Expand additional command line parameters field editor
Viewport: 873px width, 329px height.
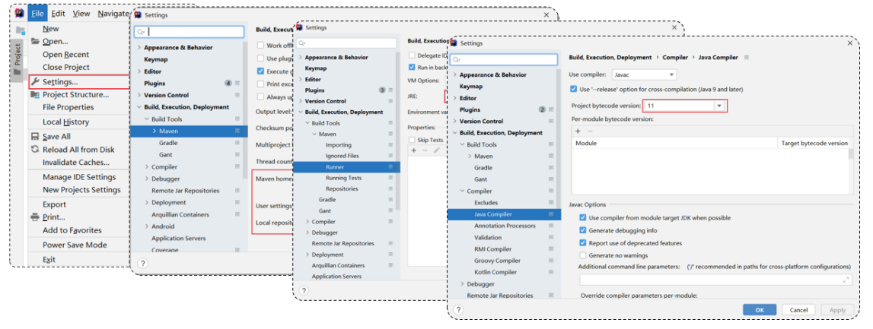coord(847,280)
